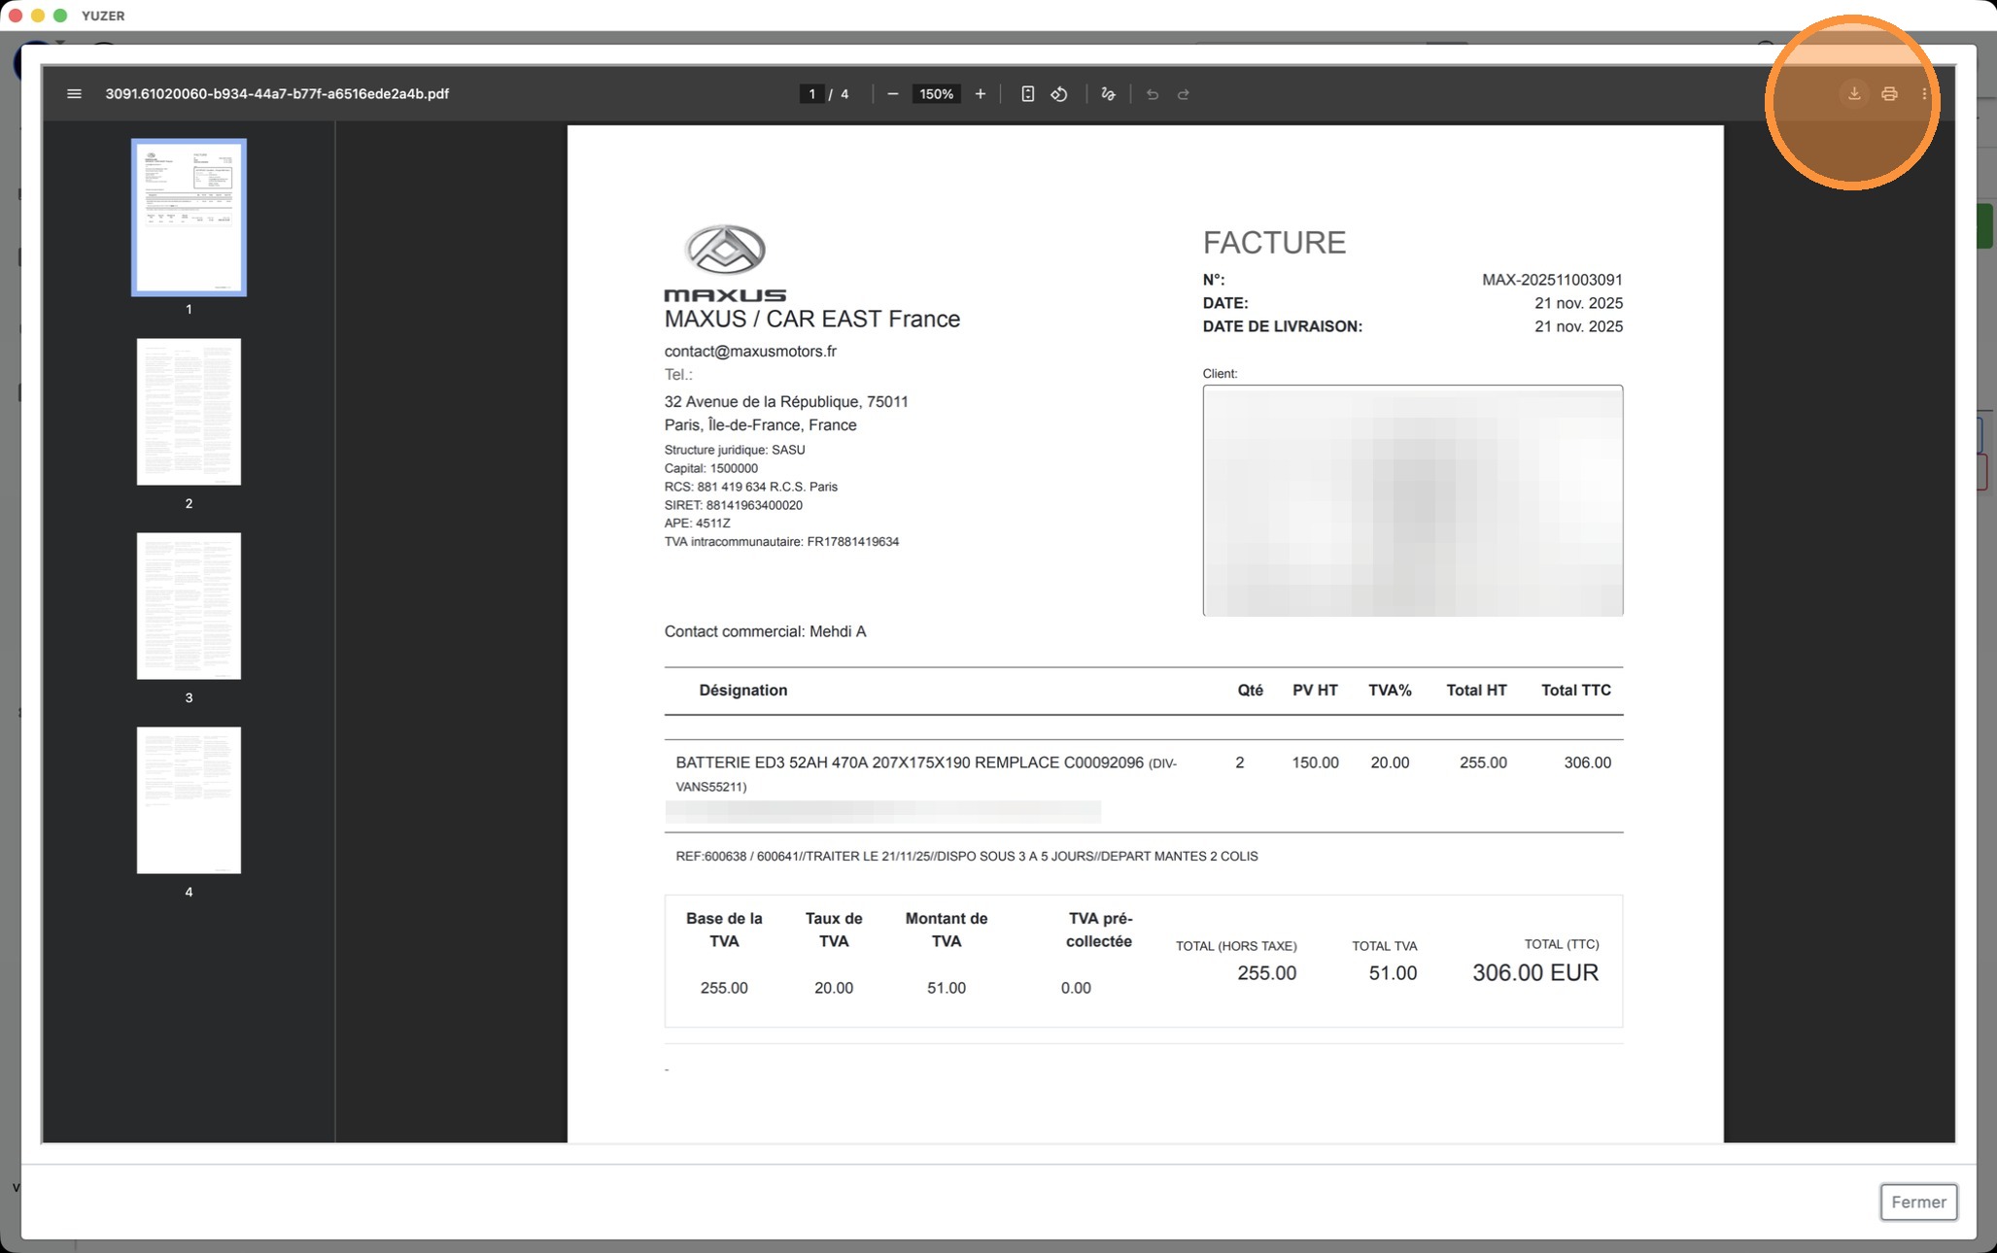This screenshot has height=1253, width=1997.
Task: Click the YUZER window title
Action: click(103, 16)
